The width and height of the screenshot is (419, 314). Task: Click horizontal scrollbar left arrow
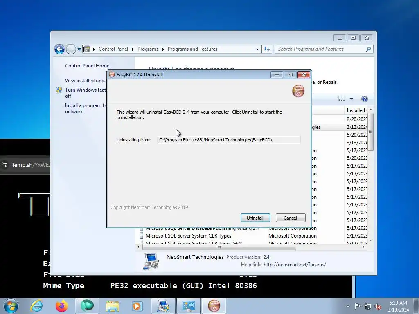[138, 247]
